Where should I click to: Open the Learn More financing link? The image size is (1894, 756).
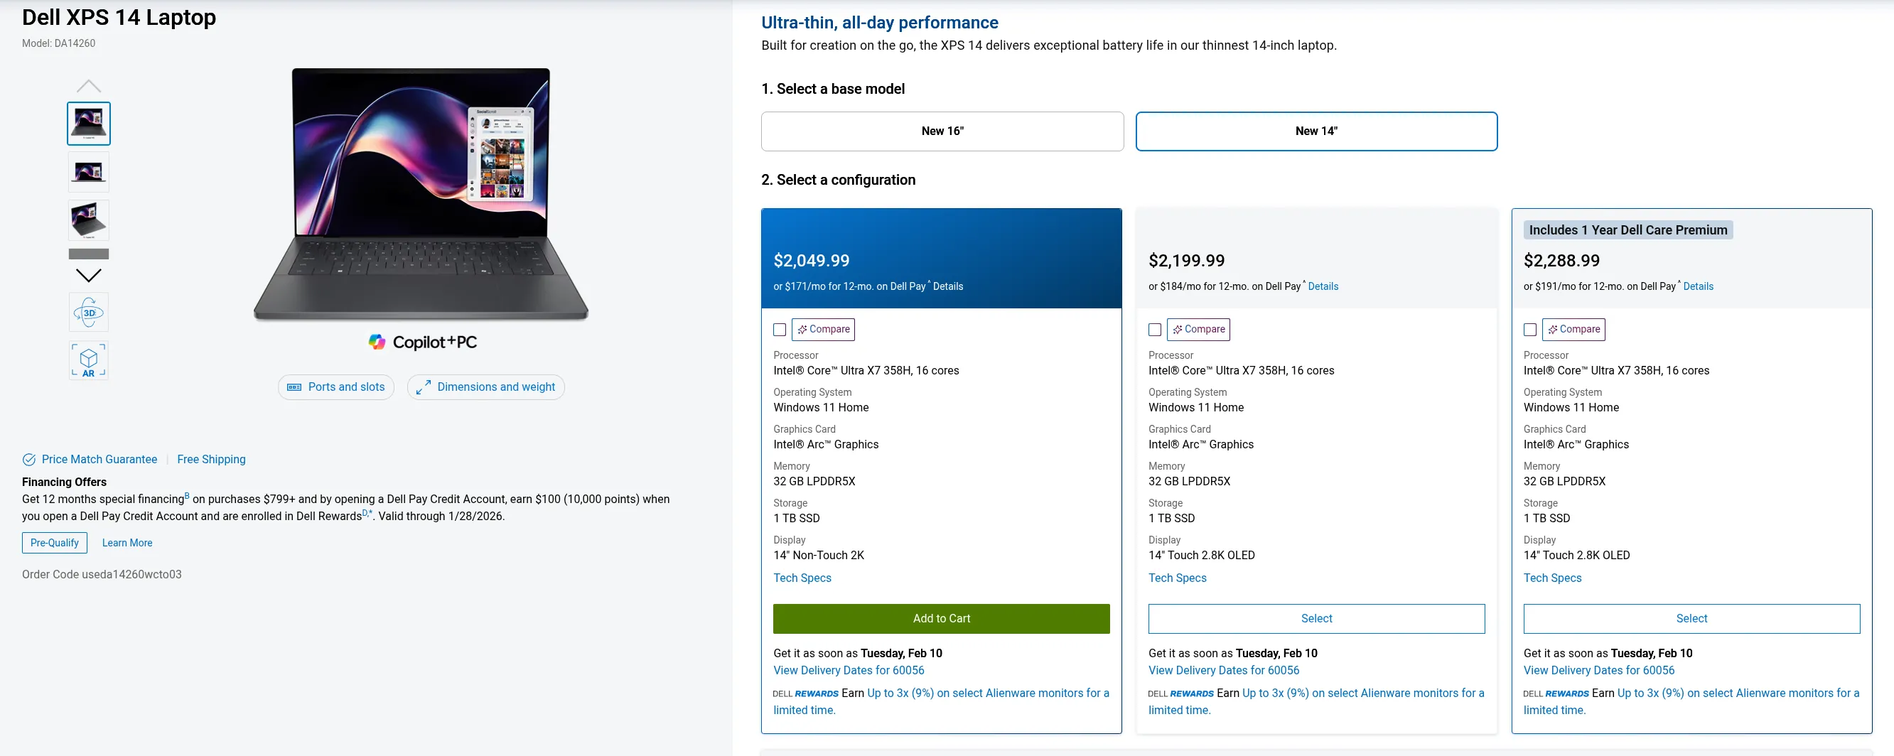(127, 543)
